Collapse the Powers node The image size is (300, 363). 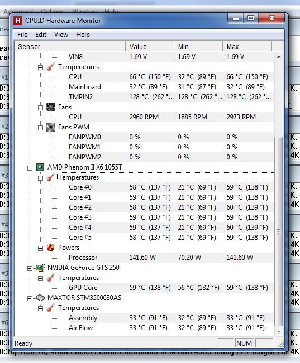(40, 248)
